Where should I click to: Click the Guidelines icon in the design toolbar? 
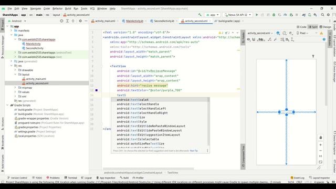(292, 39)
